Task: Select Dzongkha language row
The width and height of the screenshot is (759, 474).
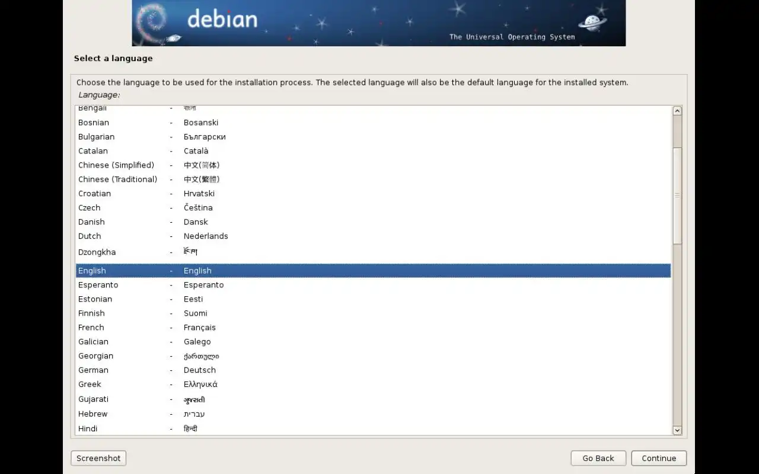Action: [374, 252]
